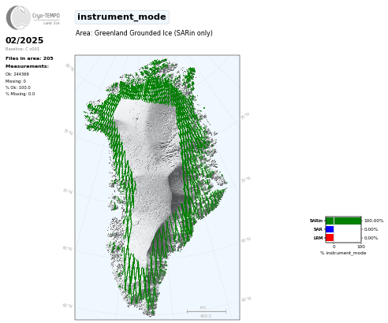
Task: Click the Cryo-TEMPO Land Ice wordmark
Action: 46,18
